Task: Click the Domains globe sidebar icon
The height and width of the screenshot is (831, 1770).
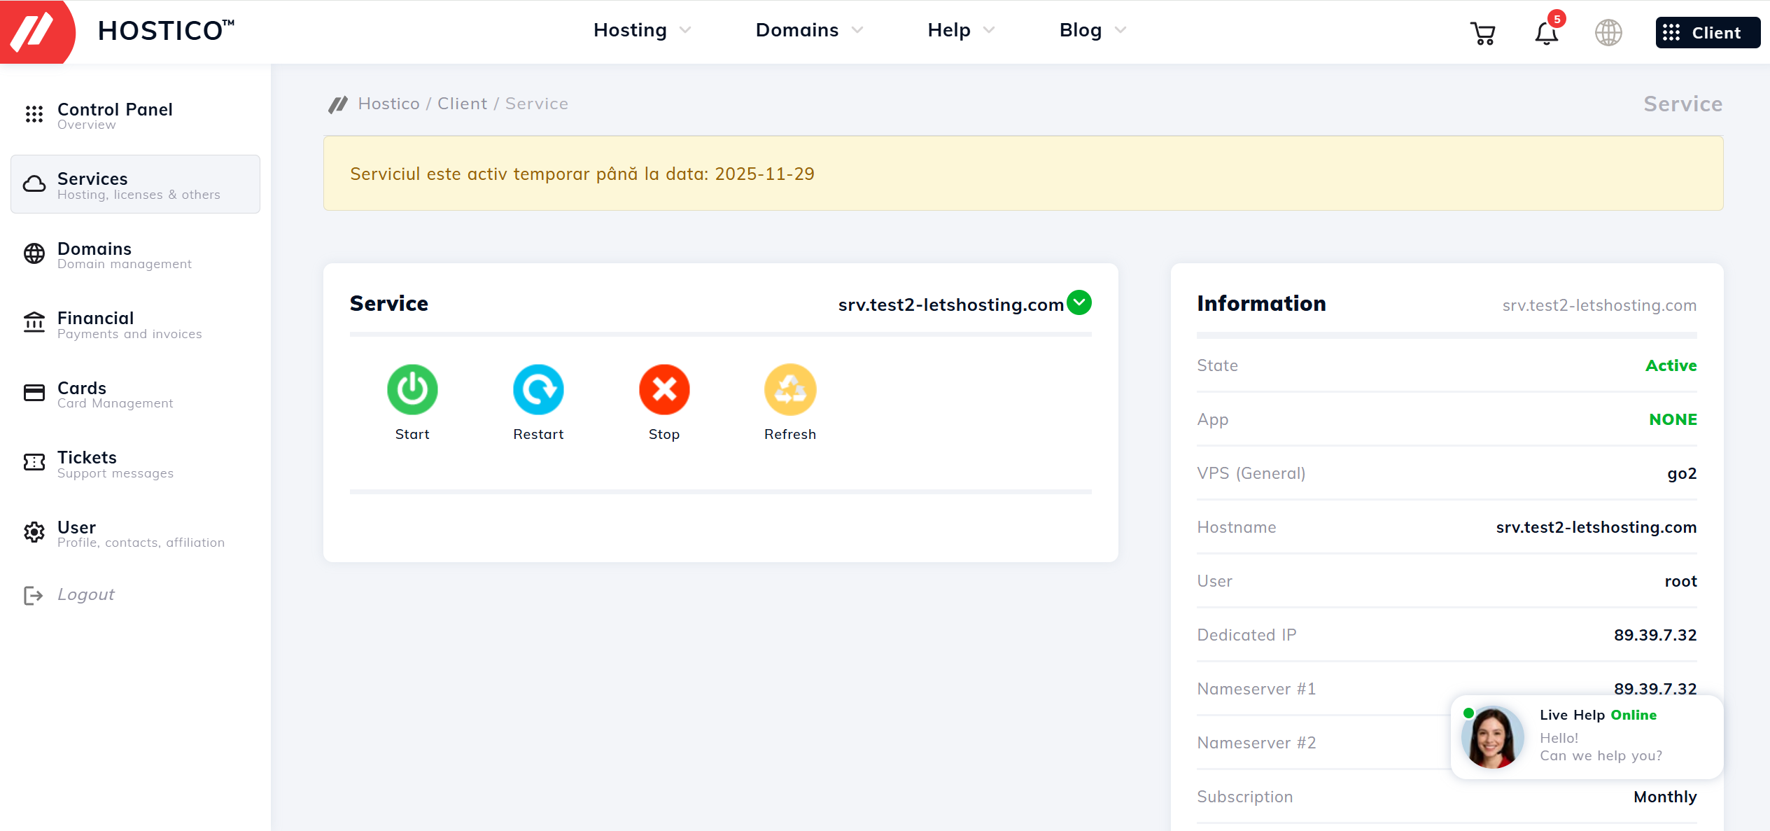Action: click(34, 253)
